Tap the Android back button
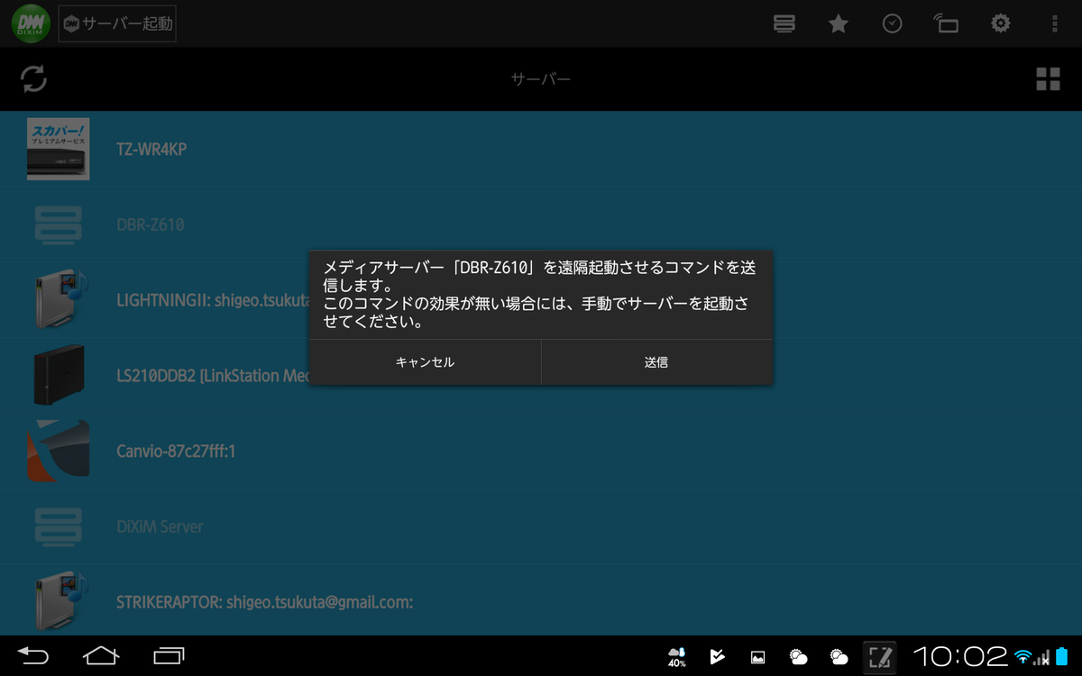The image size is (1082, 676). (33, 655)
